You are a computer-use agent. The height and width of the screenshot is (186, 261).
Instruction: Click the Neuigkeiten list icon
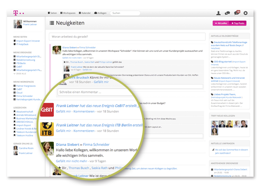(52, 23)
